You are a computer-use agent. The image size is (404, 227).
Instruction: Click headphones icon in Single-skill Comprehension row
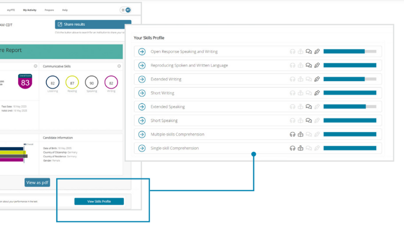pos(292,148)
